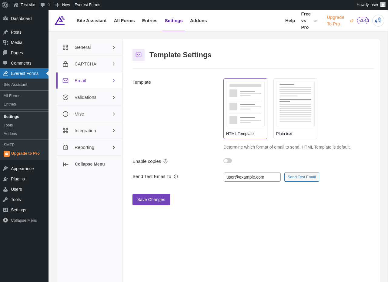Click the Everest Forms logo icon
388x282 pixels.
tap(60, 21)
